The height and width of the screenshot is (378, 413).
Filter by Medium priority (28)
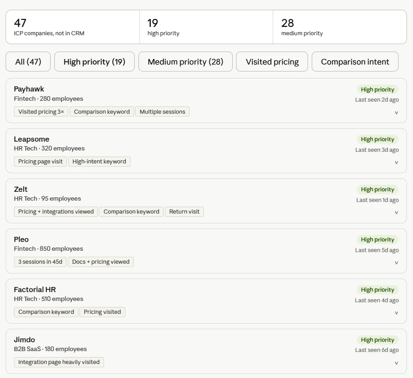pos(185,62)
